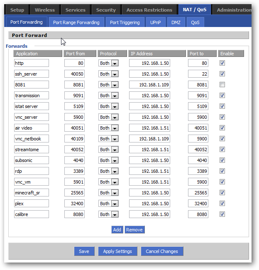Click IP Address field for 8081 row
This screenshot has width=259, height=270.
(x=149, y=85)
